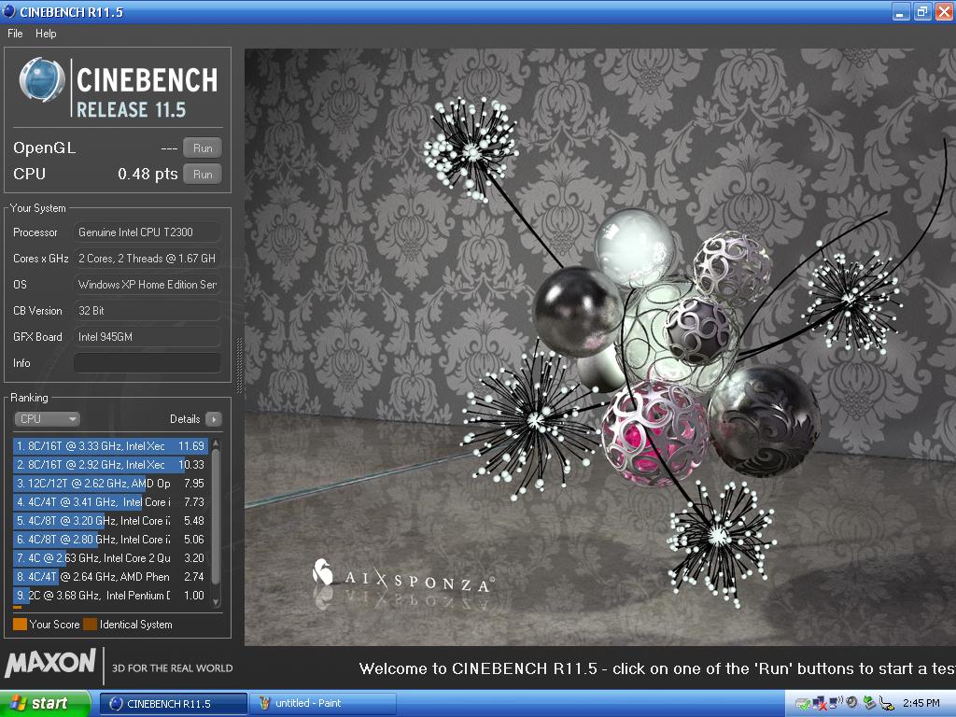
Task: Click the CPU score 0.48 pts
Action: (x=148, y=174)
